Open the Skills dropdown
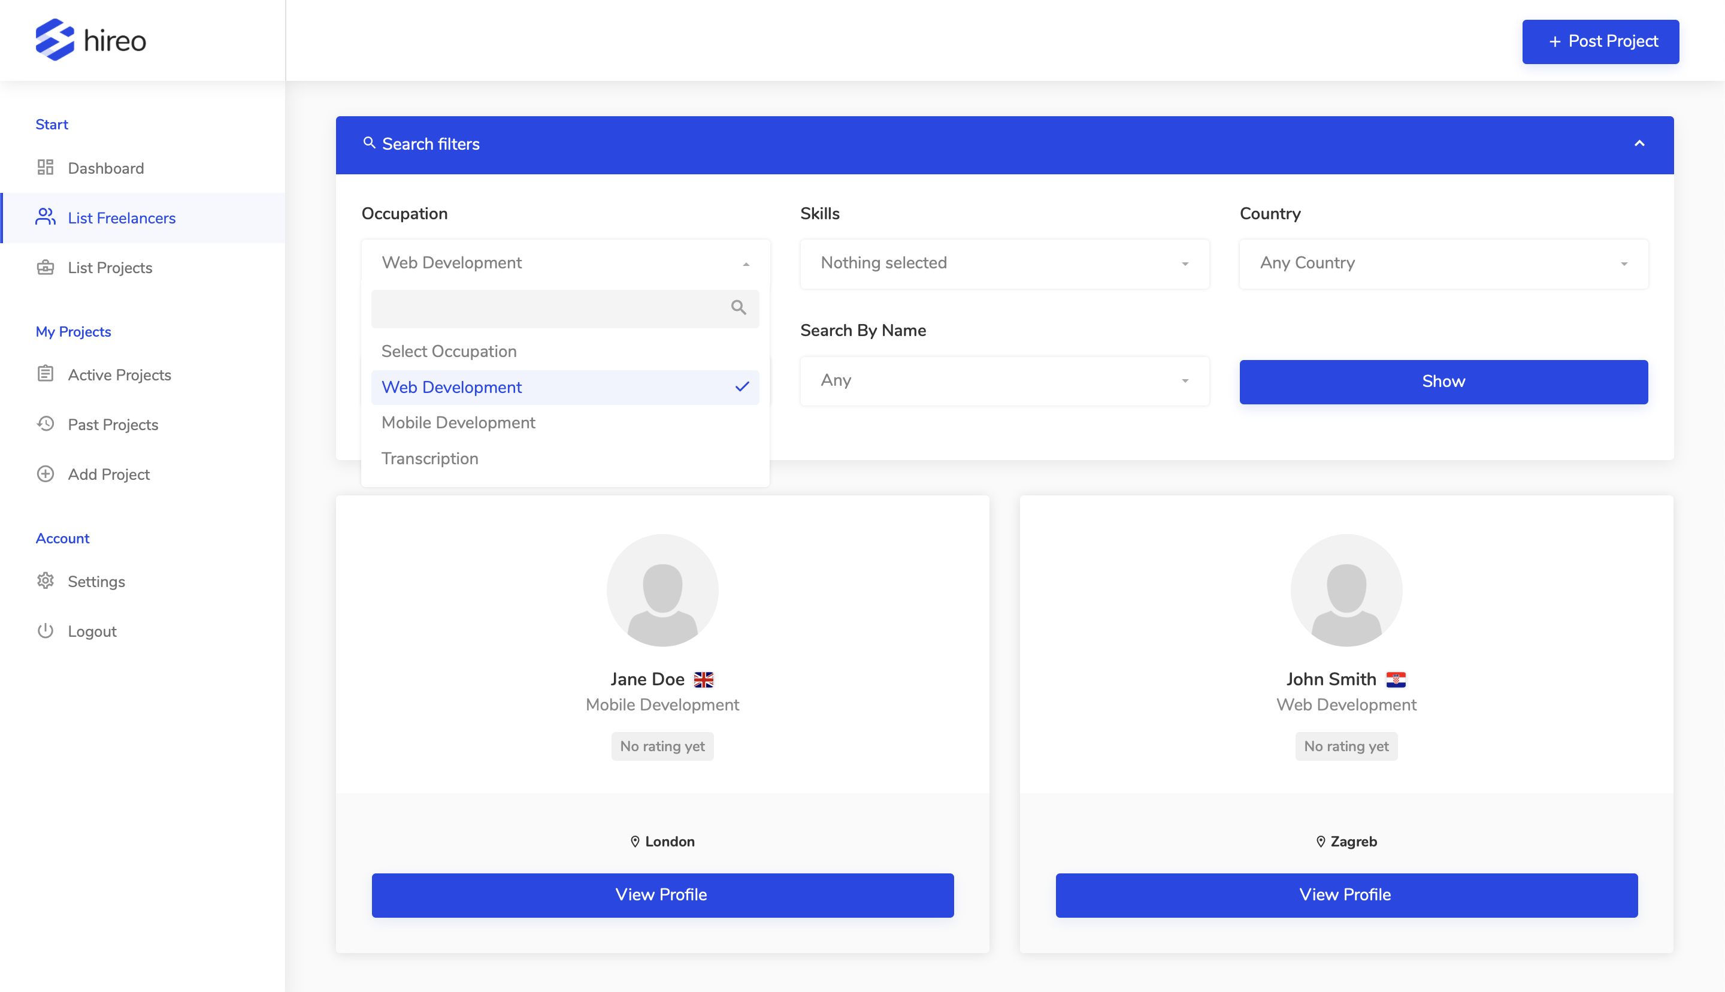Screen dimensions: 1725x992 pos(1004,264)
